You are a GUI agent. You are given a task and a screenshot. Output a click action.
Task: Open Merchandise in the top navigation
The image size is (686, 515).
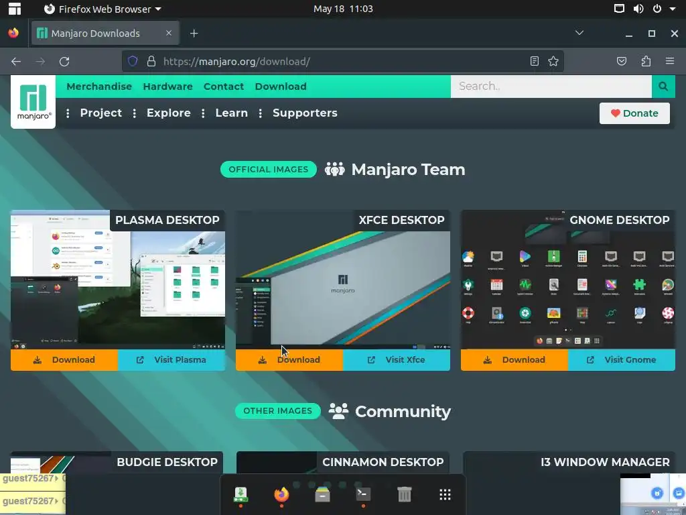[99, 87]
